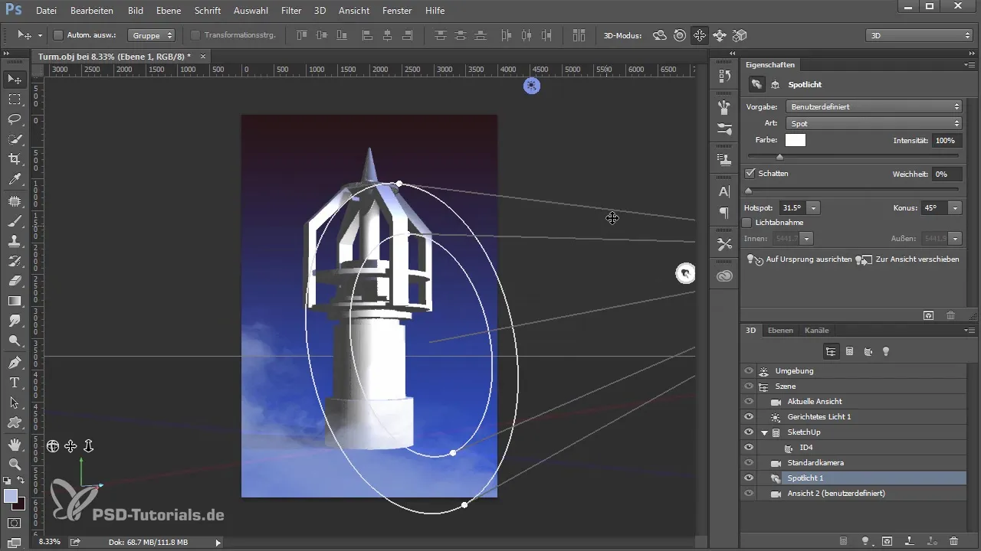Activate 3D roll object mode
Viewport: 981px width, 551px height.
point(679,35)
